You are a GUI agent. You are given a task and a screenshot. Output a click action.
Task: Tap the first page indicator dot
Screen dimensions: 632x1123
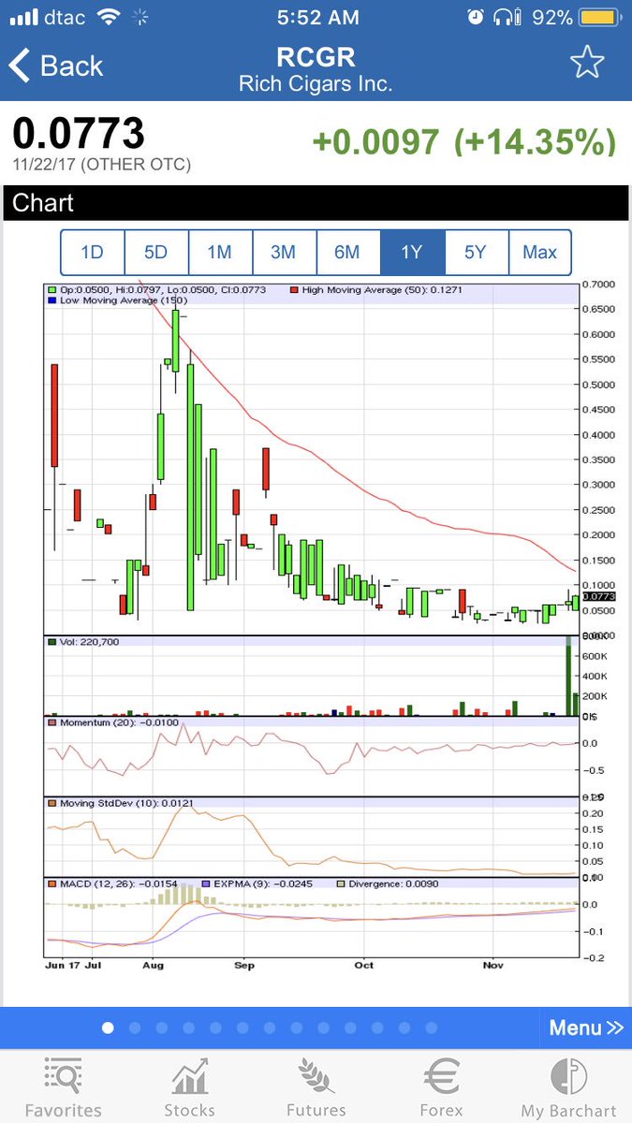coord(108,1028)
